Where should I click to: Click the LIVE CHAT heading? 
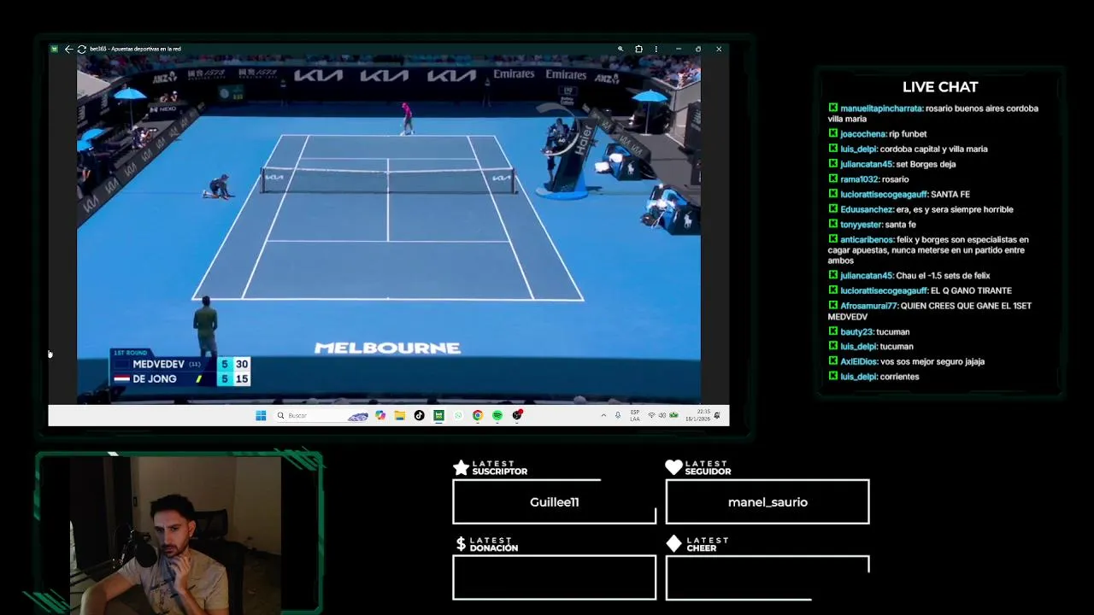tap(940, 87)
